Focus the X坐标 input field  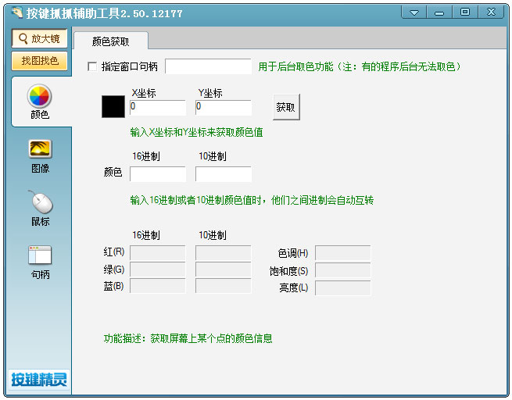click(x=158, y=108)
